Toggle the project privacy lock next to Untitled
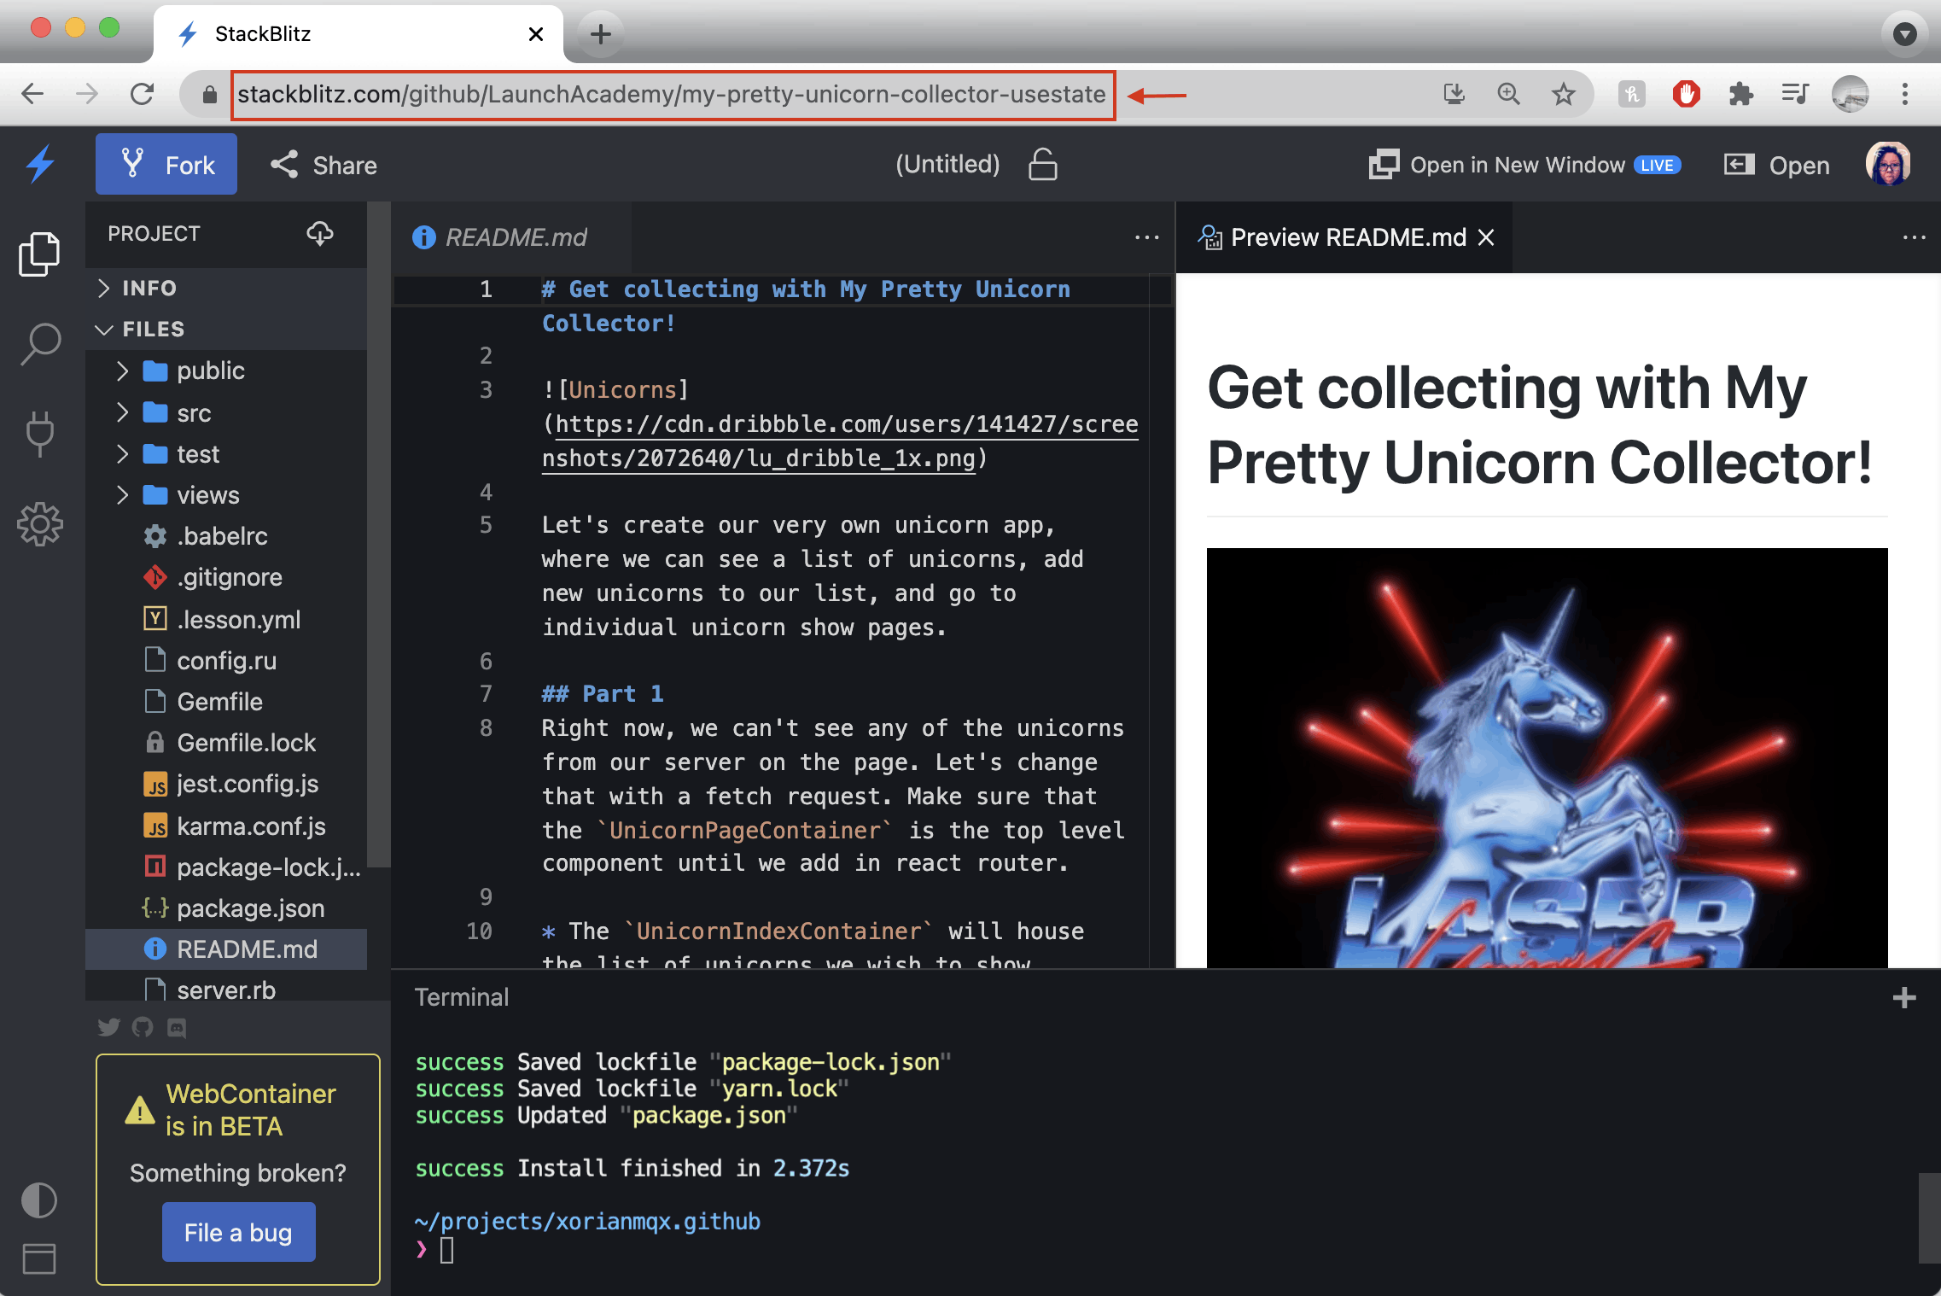1941x1296 pixels. coord(1043,164)
